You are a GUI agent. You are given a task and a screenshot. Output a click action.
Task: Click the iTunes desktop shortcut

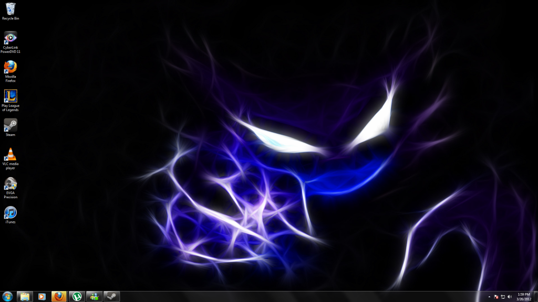point(11,215)
